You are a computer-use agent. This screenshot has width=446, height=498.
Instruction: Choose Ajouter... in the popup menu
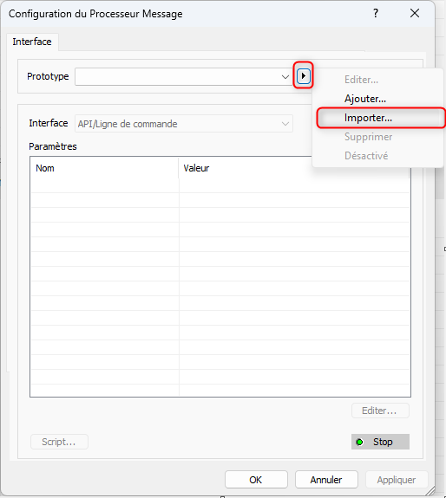pyautogui.click(x=365, y=99)
